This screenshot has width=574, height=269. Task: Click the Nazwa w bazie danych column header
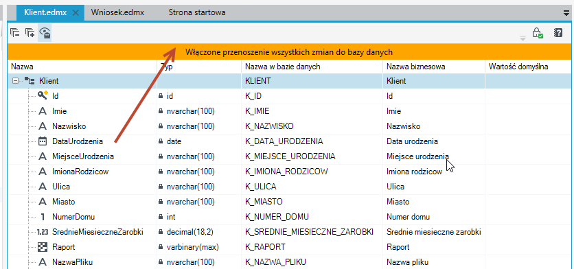(312, 67)
